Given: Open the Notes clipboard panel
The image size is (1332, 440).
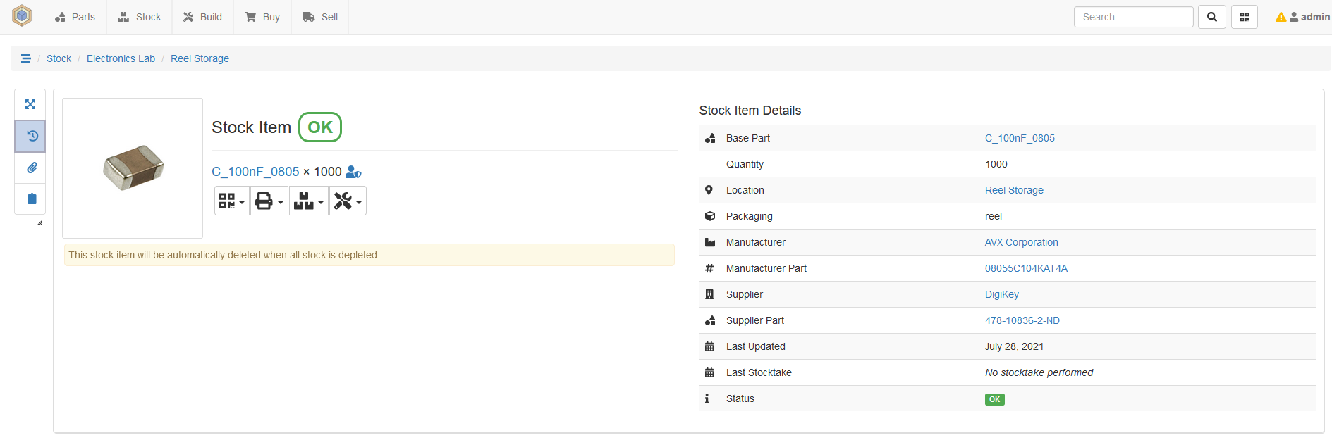Looking at the screenshot, I should 30,199.
